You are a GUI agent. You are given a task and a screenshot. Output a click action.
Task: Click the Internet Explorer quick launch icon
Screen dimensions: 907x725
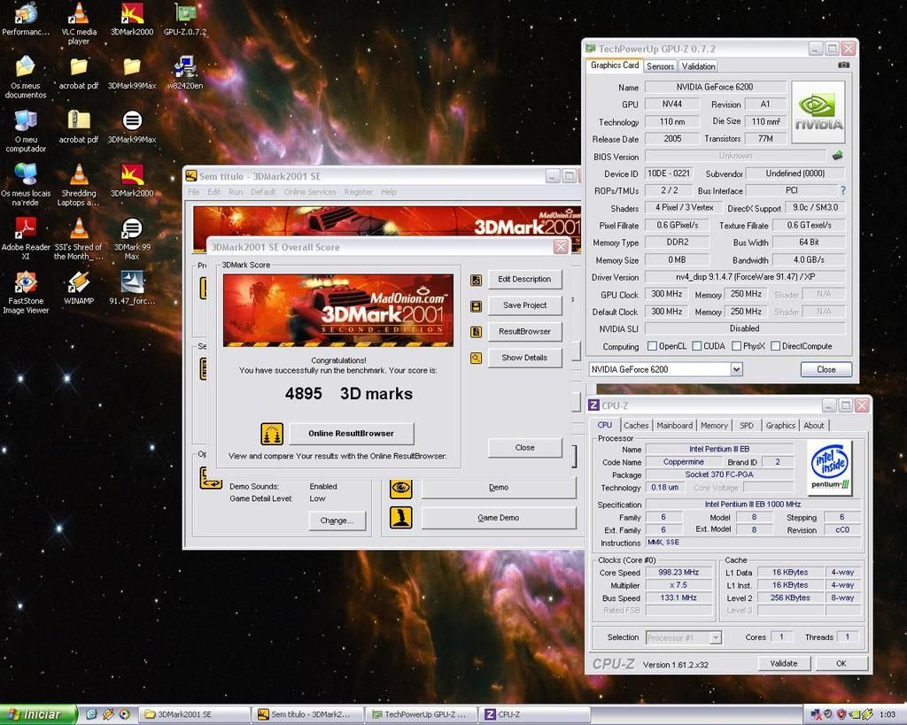coord(91,714)
